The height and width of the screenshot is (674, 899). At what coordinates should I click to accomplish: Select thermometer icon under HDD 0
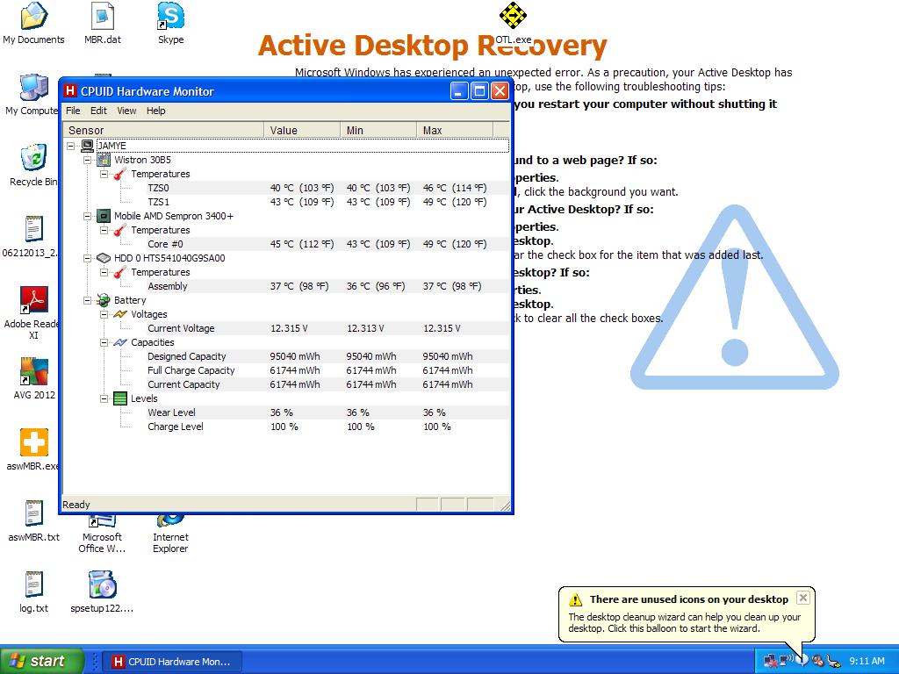pyautogui.click(x=119, y=272)
